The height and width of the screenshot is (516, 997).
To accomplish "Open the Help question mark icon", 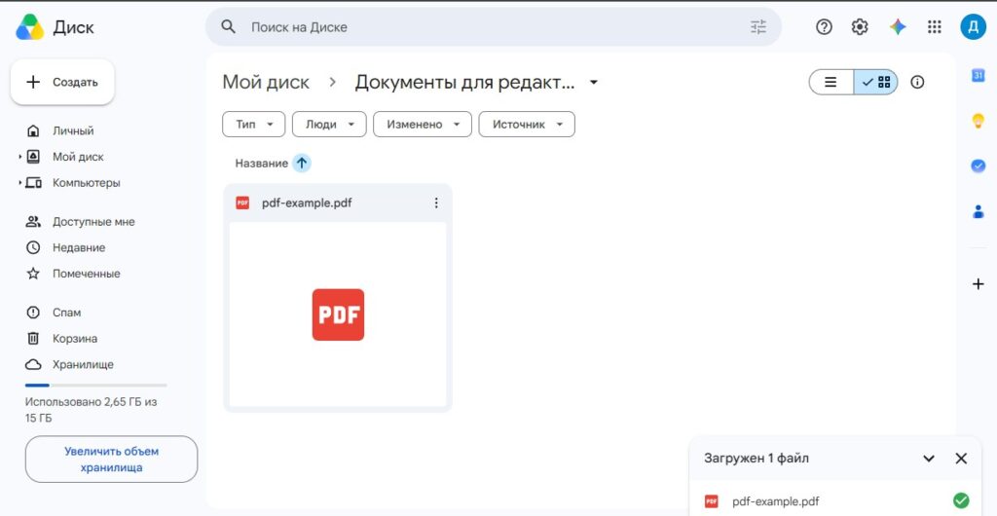I will 824,26.
